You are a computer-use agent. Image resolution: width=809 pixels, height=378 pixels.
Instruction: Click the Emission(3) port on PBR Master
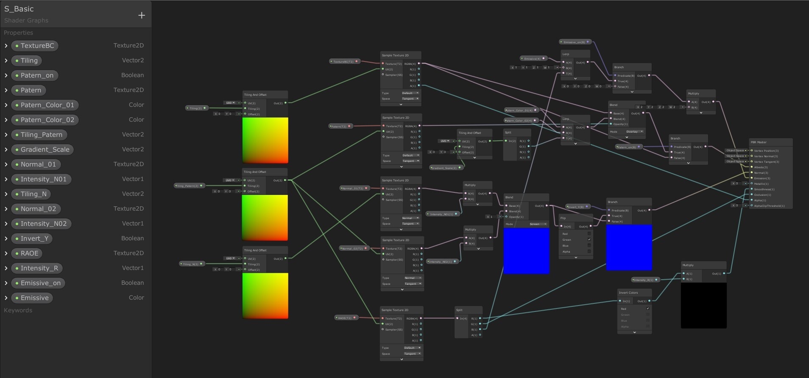[x=752, y=178]
